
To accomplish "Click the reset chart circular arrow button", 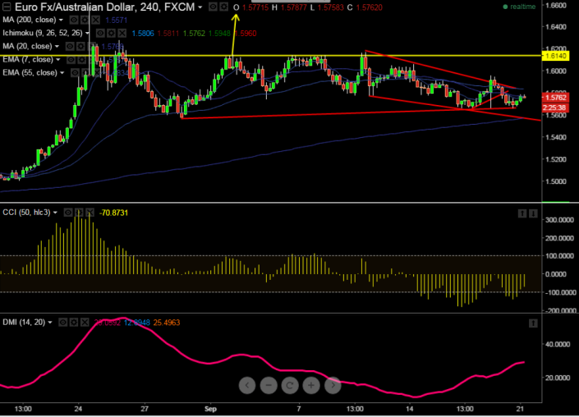I will (x=290, y=385).
